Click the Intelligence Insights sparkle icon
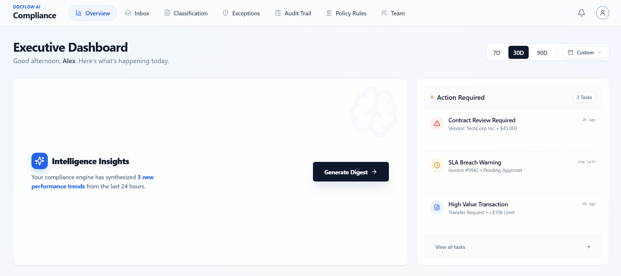 tap(40, 161)
